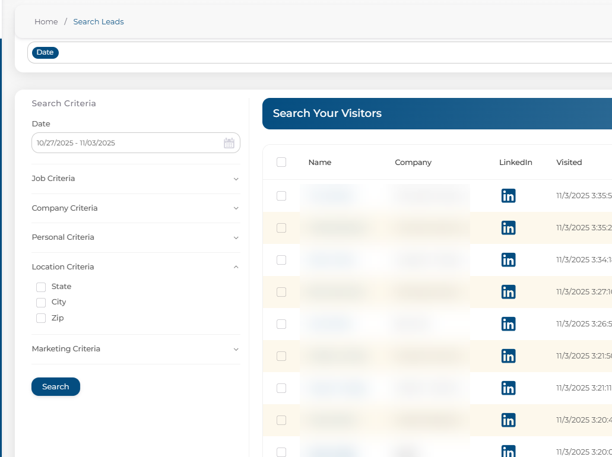612x457 pixels.
Task: Click LinkedIn icon for the 3:21:11 visit
Action: (508, 388)
